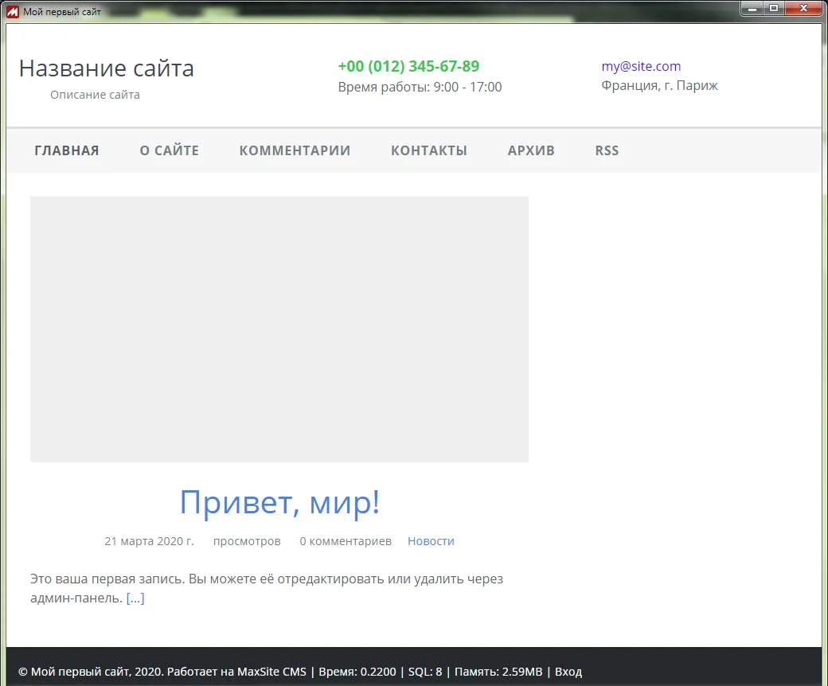Follow the MaxSite CMS footer link
Viewport: 828px width, 686px height.
pyautogui.click(x=271, y=672)
